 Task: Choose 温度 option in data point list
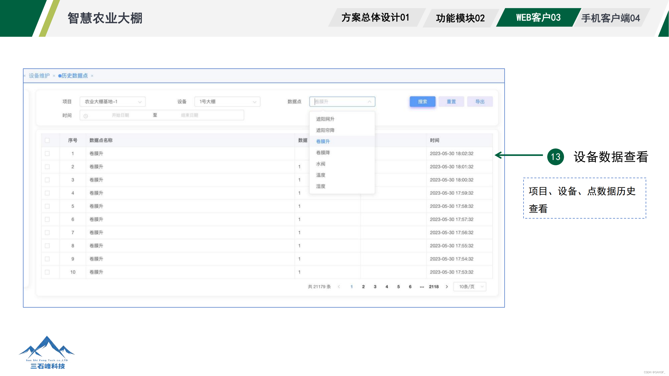[321, 175]
